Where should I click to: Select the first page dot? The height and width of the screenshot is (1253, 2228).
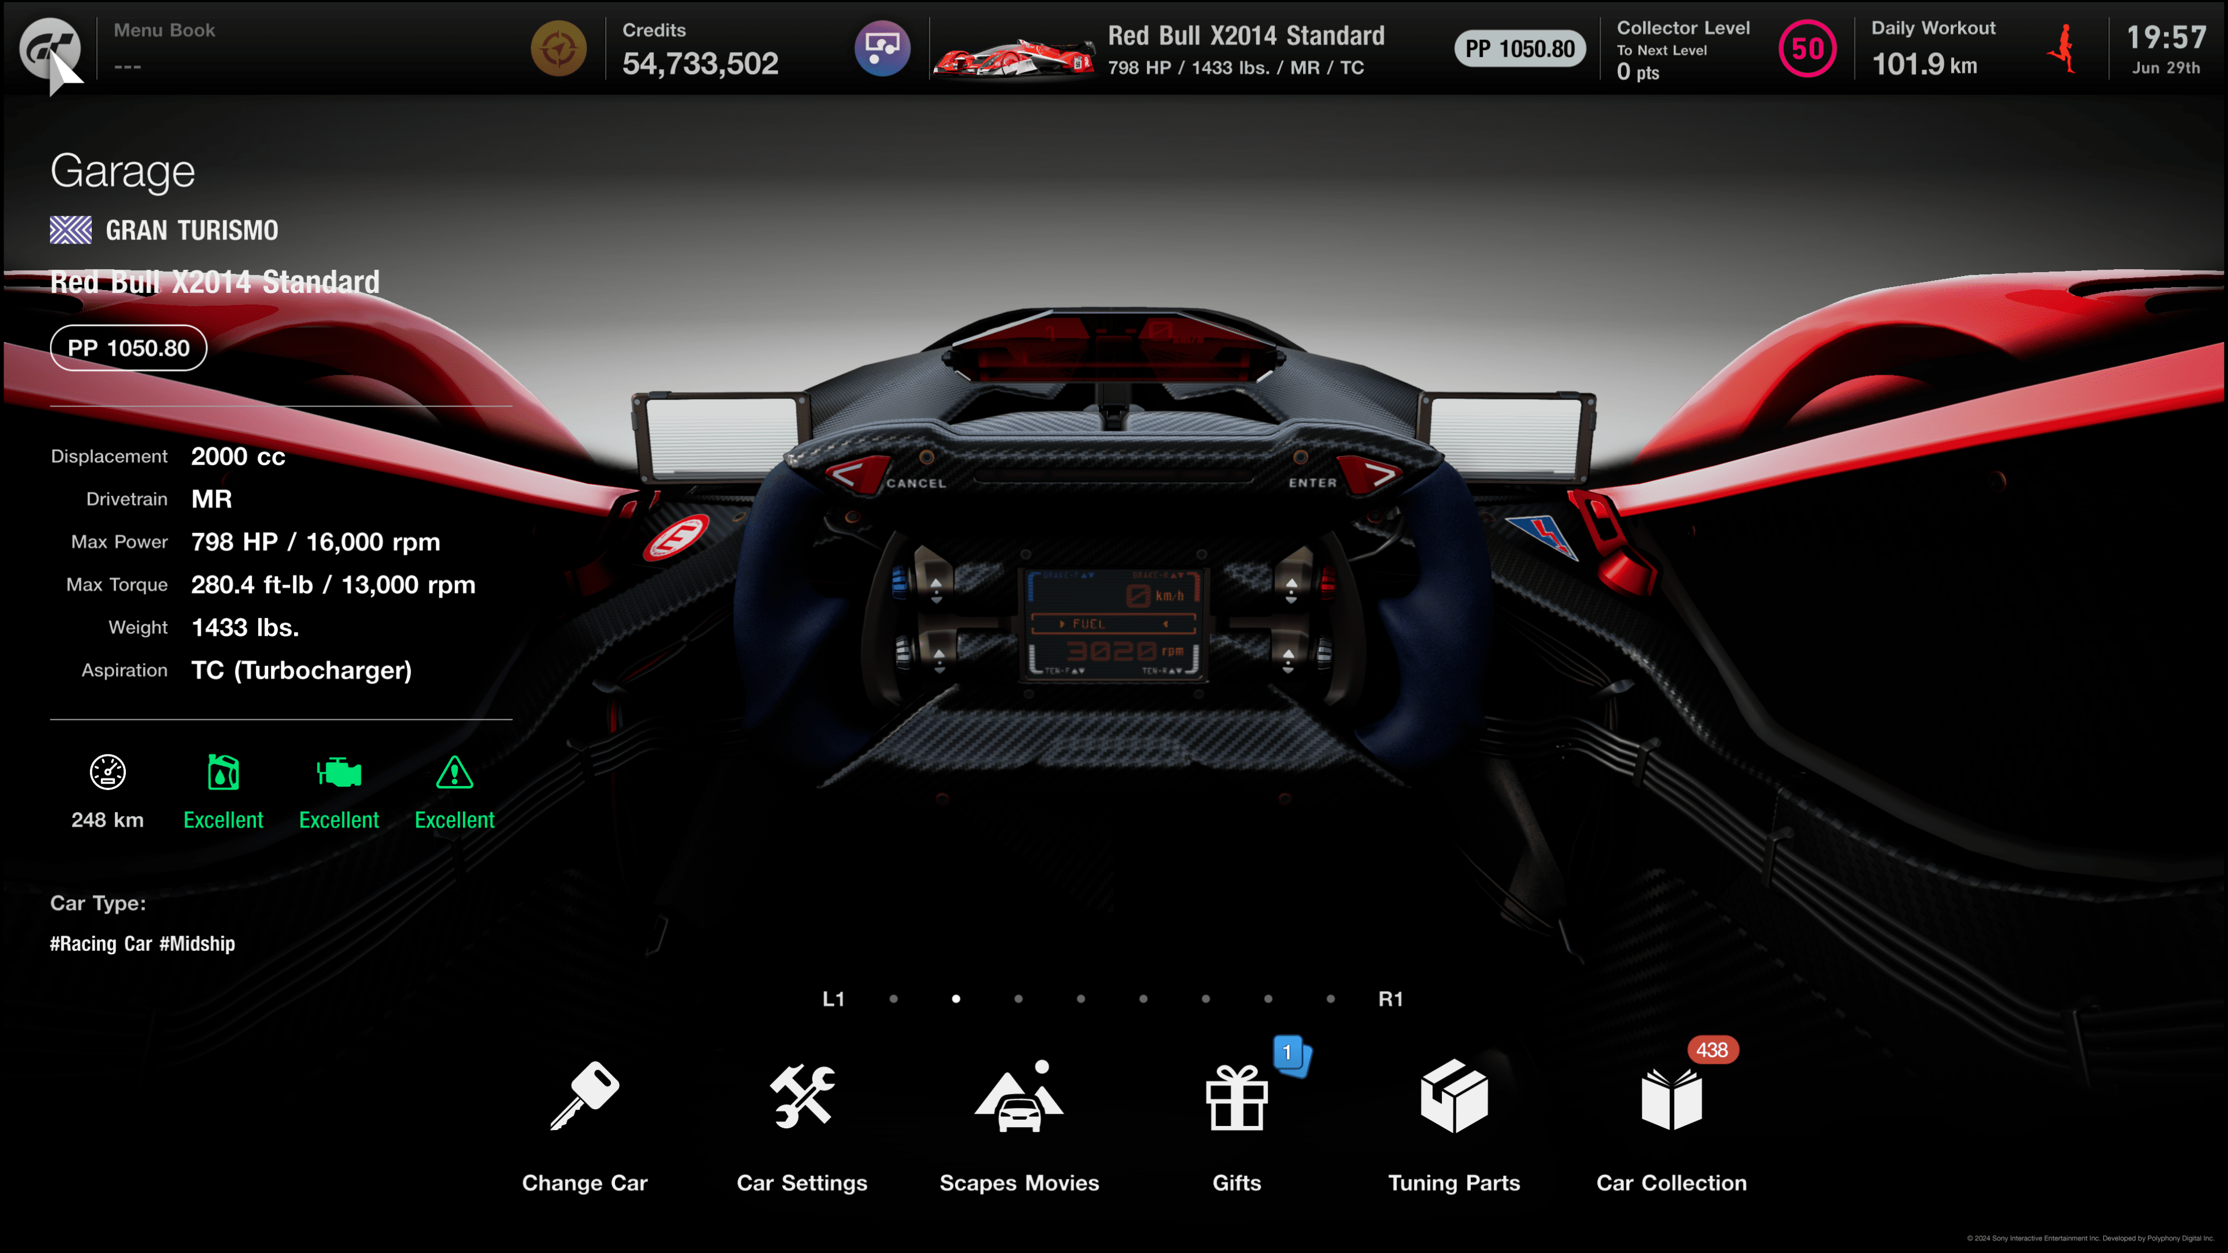click(x=894, y=999)
